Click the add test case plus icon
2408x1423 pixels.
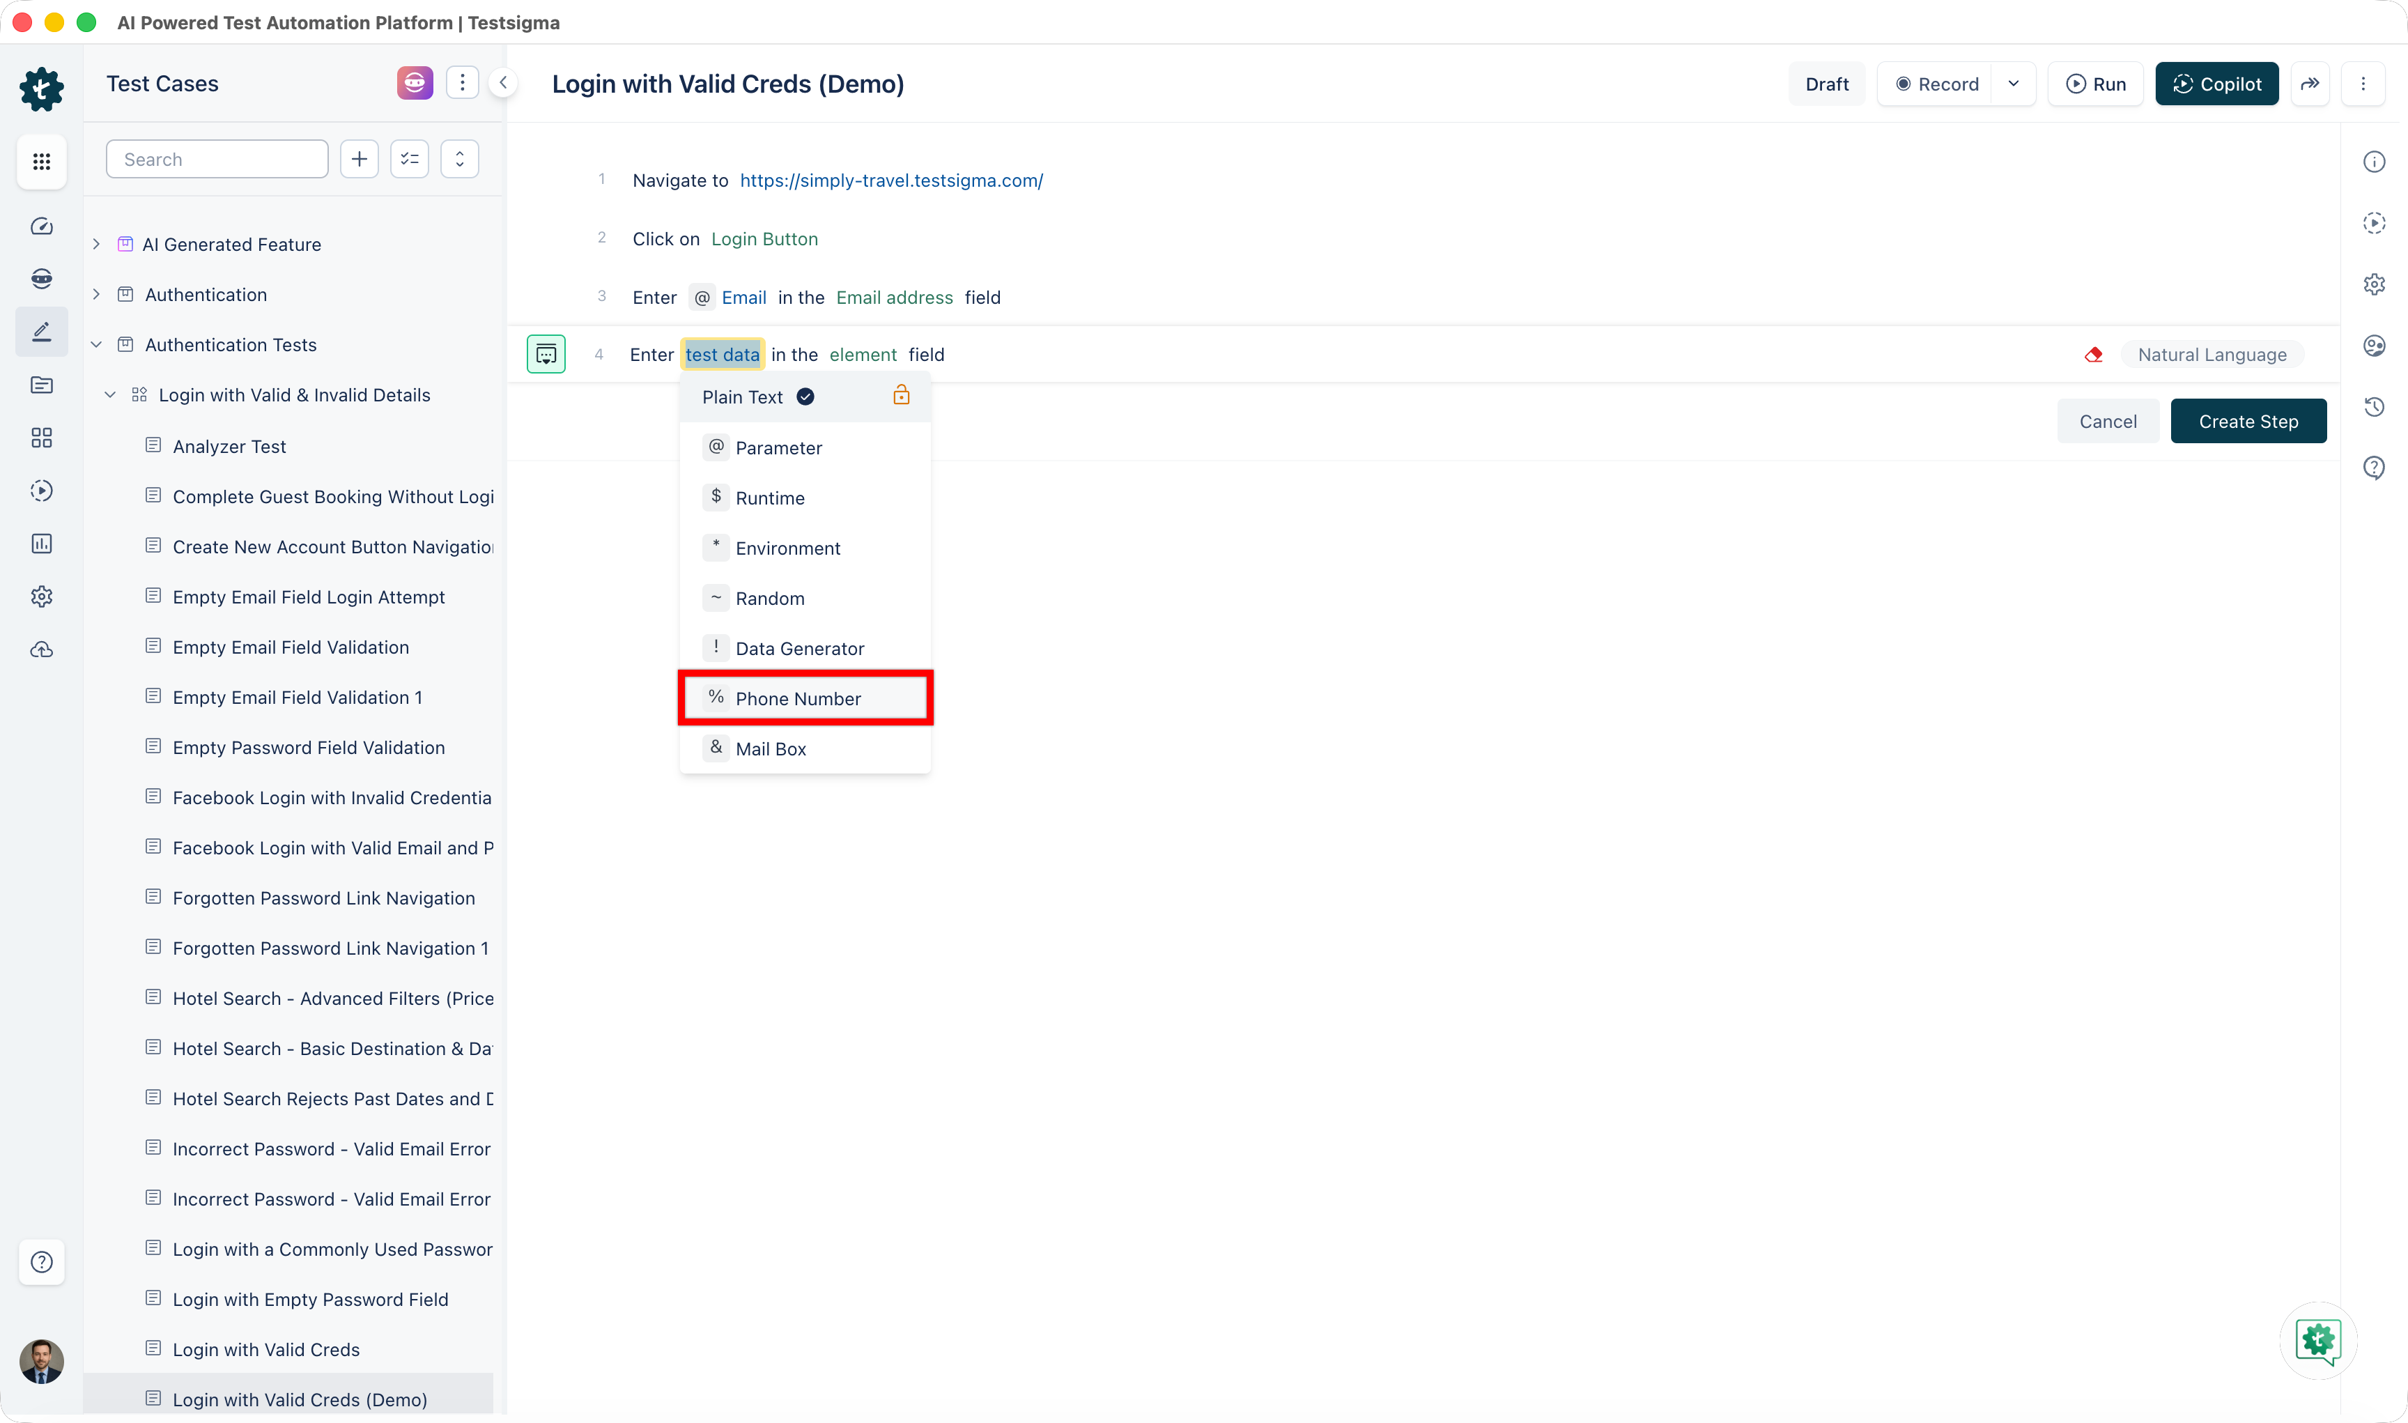360,159
